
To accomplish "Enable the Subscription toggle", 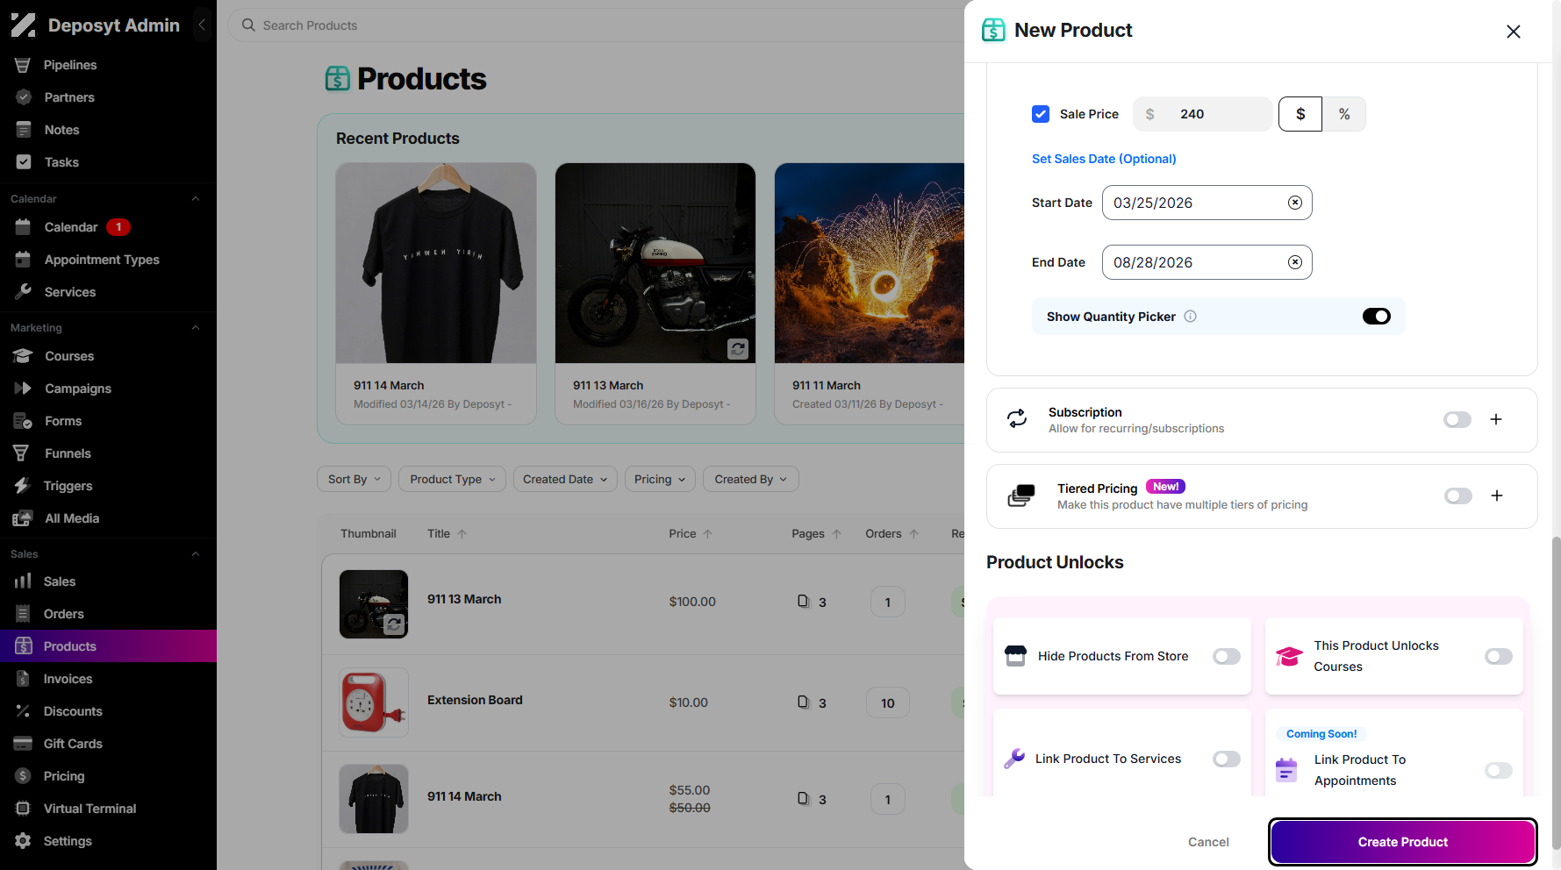I will pyautogui.click(x=1457, y=420).
